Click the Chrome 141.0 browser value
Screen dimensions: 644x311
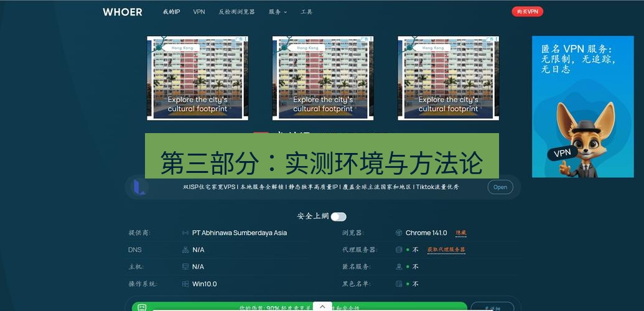(426, 233)
